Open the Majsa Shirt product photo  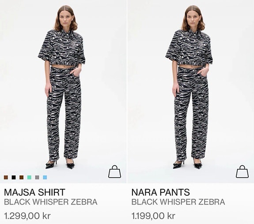pos(63,92)
